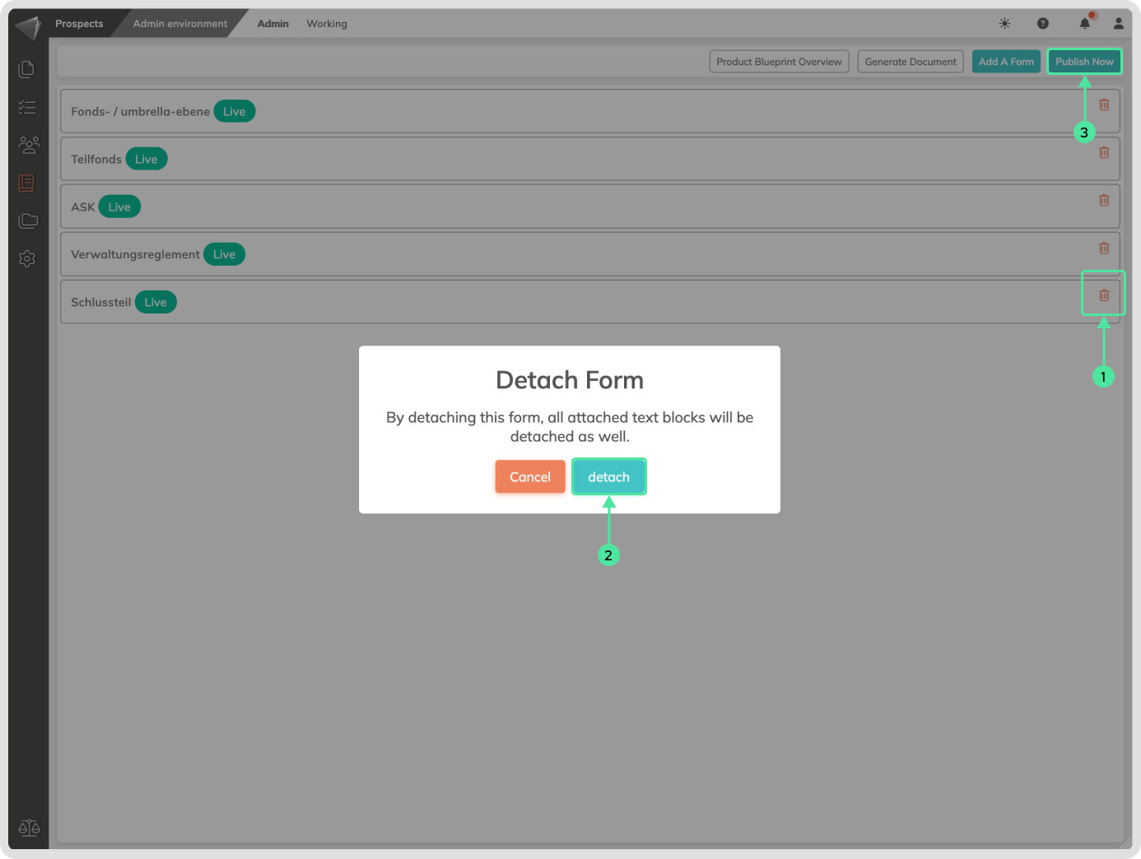Viewport: 1141px width, 859px height.
Task: Open the checklist icon in sidebar
Action: click(x=27, y=107)
